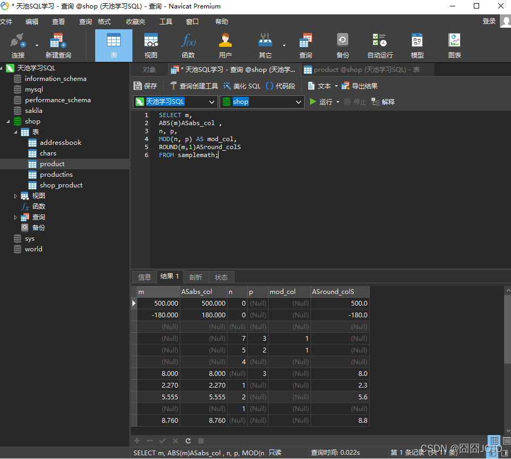Image resolution: width=511 pixels, height=459 pixels.
Task: Click the ASabs_col column header
Action: pyautogui.click(x=204, y=291)
